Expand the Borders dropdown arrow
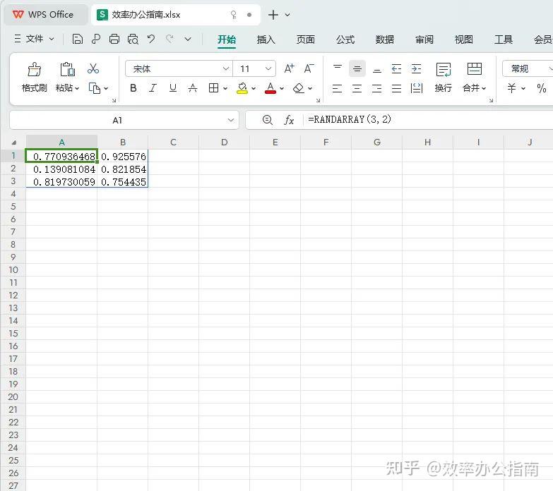553x491 pixels. 225,88
